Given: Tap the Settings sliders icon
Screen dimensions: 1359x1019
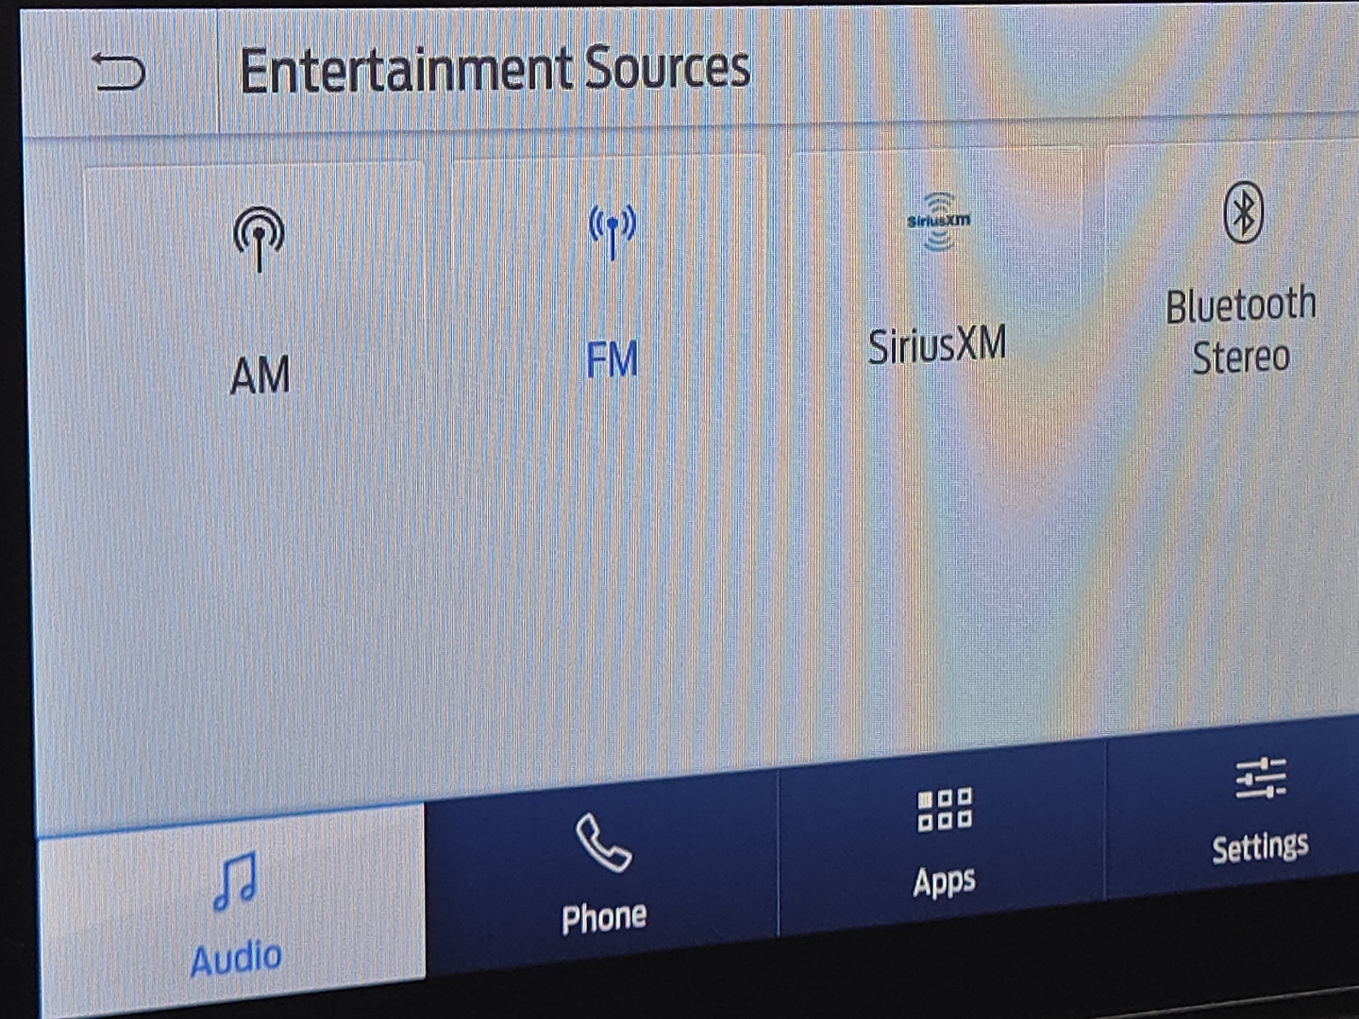Looking at the screenshot, I should 1261,779.
